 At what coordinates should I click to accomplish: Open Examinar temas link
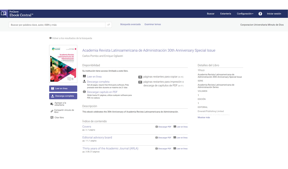coord(153,24)
